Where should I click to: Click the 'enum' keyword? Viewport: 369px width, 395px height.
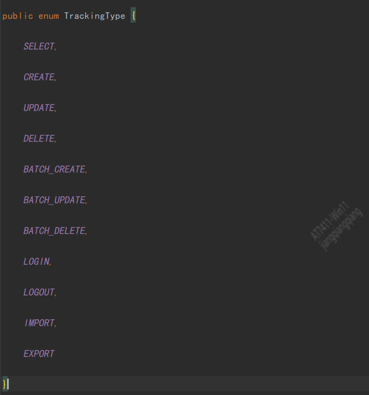point(48,16)
